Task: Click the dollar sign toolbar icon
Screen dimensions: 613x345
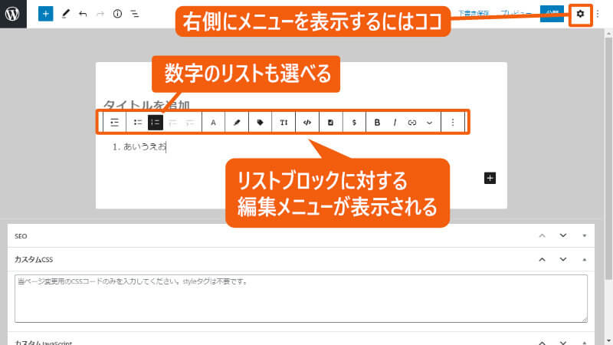Action: click(354, 123)
